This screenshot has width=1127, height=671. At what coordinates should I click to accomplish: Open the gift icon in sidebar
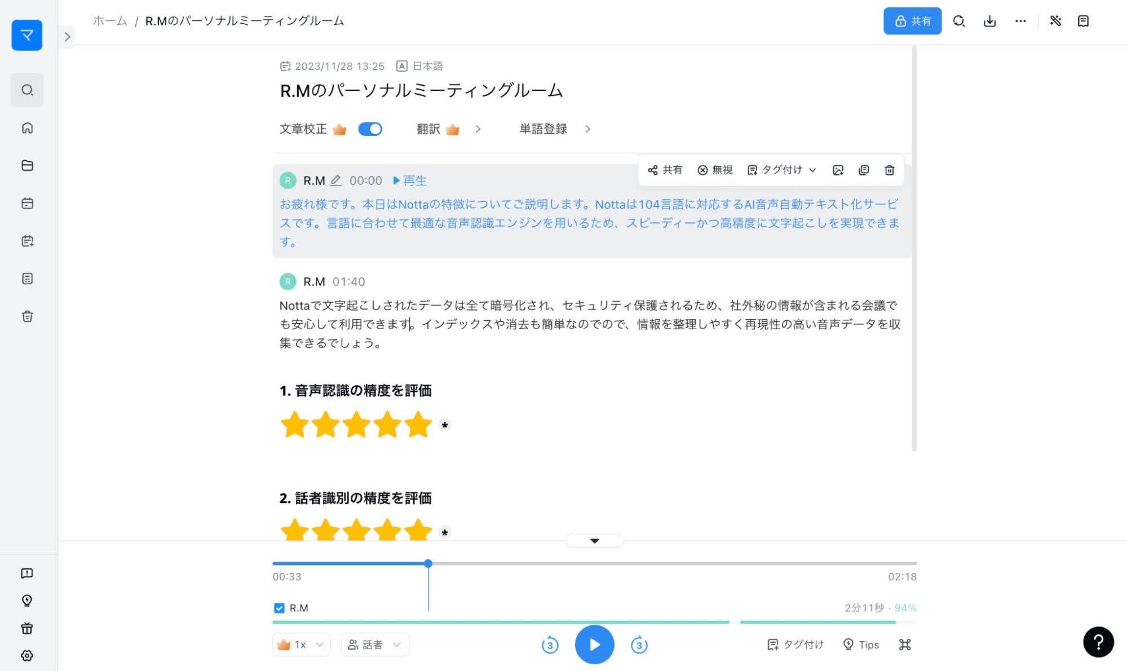(27, 628)
